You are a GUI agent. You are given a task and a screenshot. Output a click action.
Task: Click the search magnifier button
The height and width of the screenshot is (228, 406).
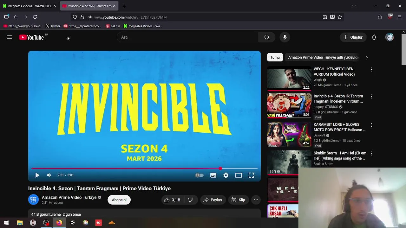pos(267,37)
